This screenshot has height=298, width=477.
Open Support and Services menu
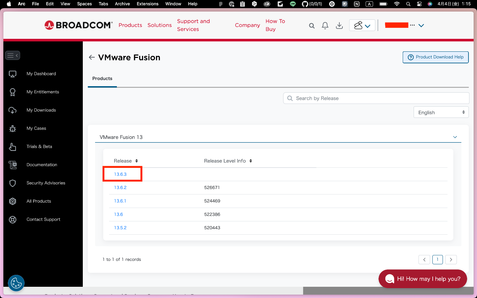click(194, 25)
